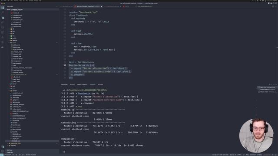
Task: Select the active def self.runnable_methods editor tab
Action: pos(88,6)
